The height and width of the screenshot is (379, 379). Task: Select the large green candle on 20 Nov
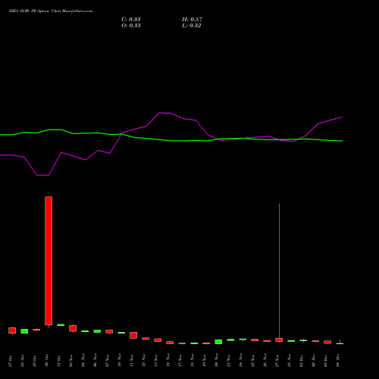click(x=218, y=342)
